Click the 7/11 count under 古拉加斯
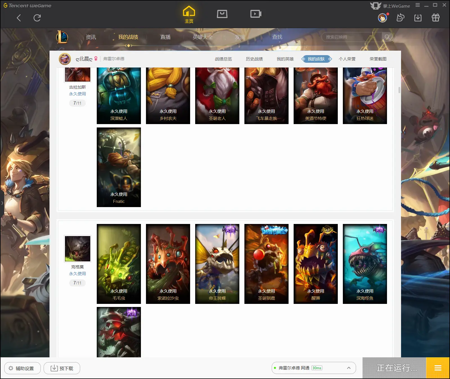Screen dimensions: 450x379 [x=77, y=103]
